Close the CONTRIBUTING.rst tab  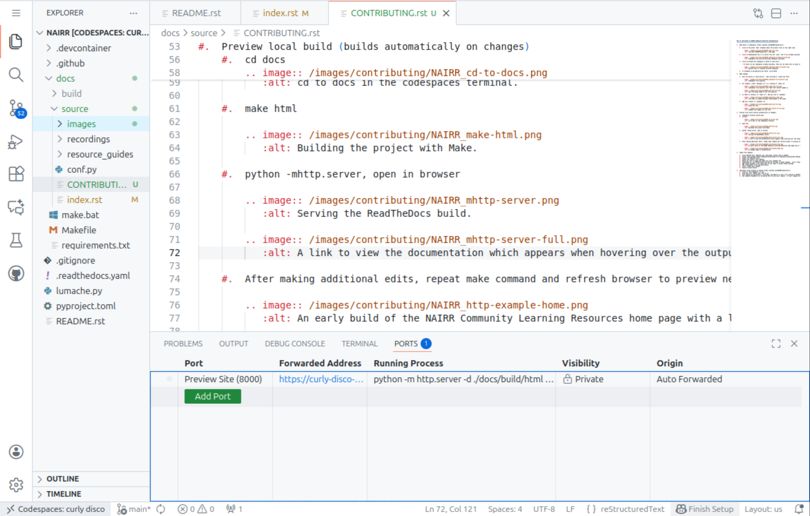pos(446,13)
